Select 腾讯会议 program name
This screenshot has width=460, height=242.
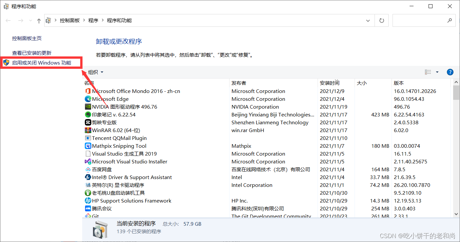click(x=102, y=208)
